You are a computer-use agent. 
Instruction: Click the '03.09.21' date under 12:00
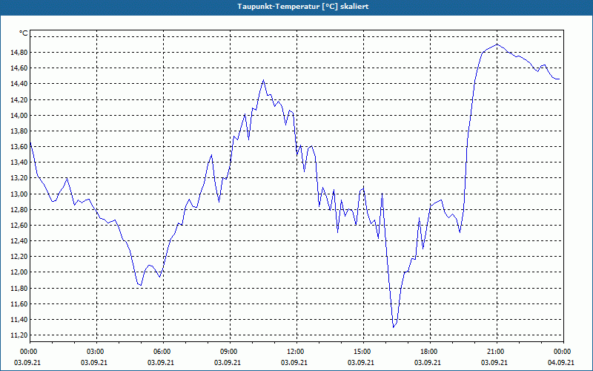pos(294,362)
